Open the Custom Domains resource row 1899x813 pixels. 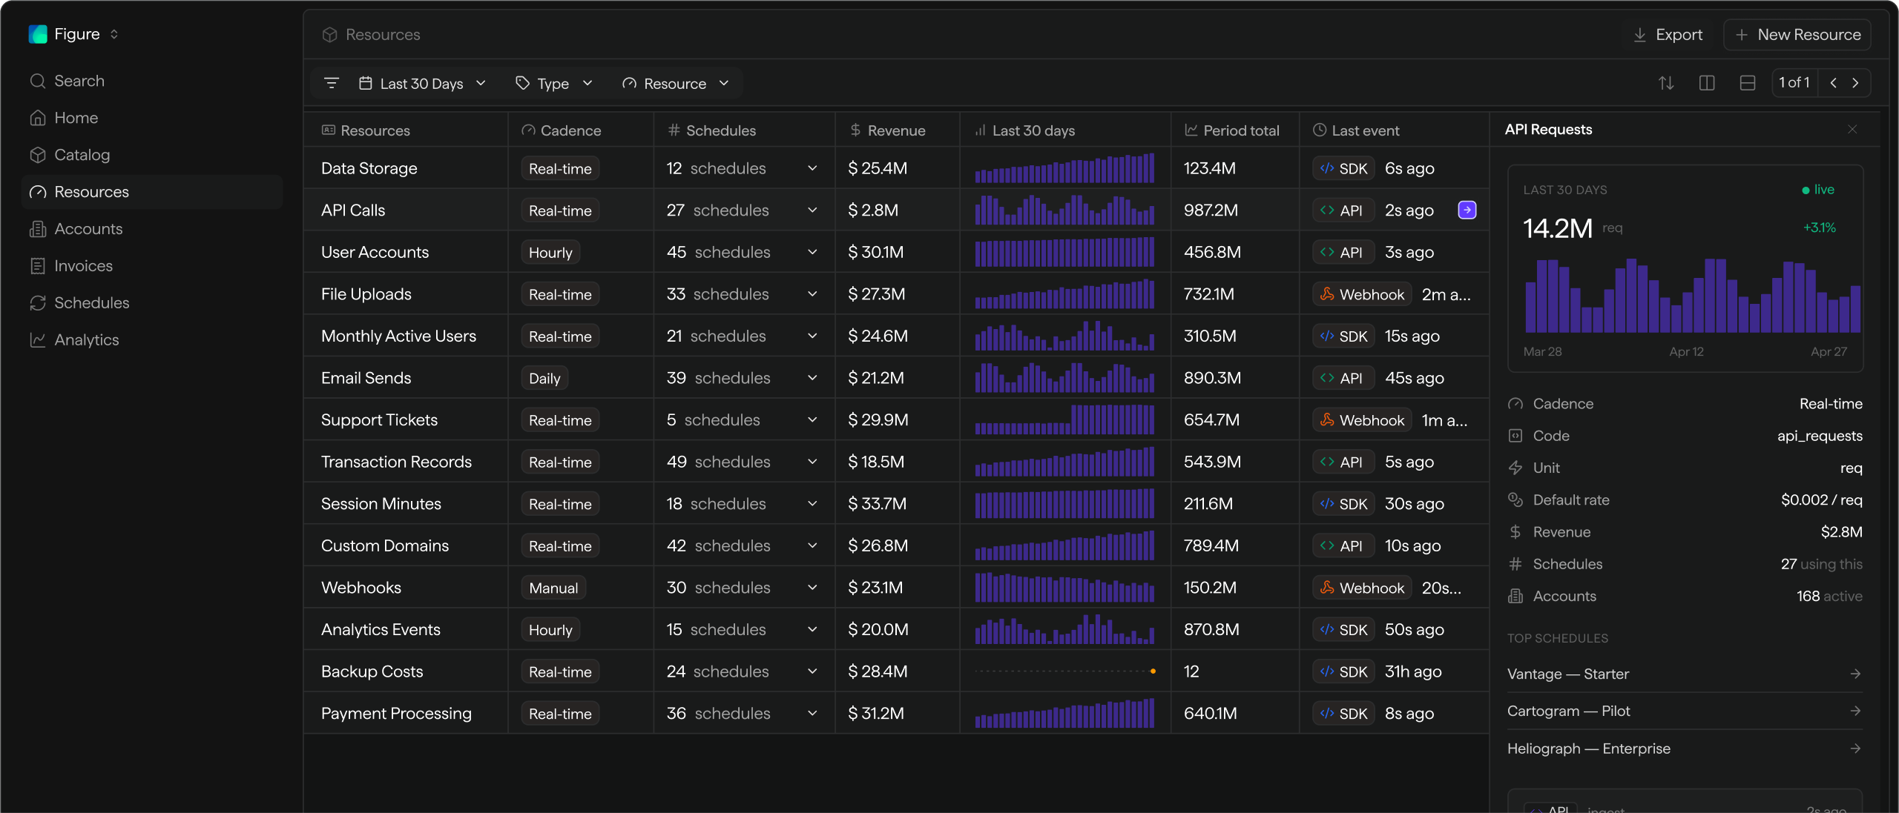896,545
